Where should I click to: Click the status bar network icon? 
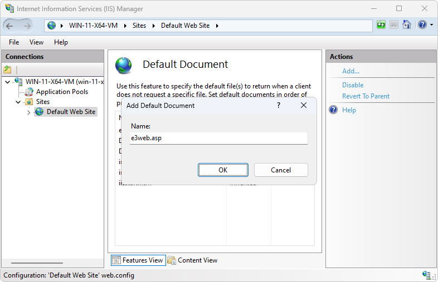[427, 275]
